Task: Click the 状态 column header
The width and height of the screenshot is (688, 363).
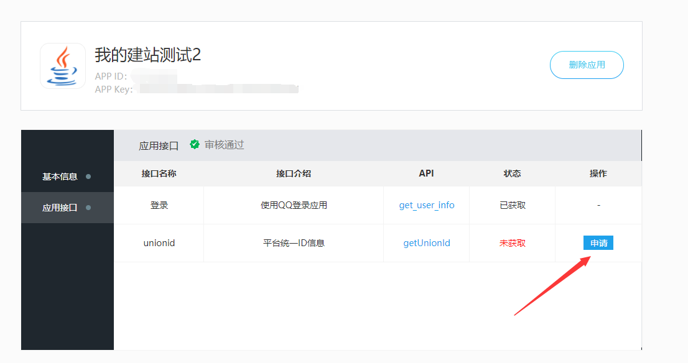Action: tap(512, 173)
